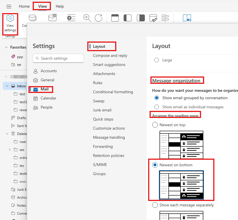Switch to the View ribbon tab
This screenshot has height=220, width=238.
pos(42,6)
